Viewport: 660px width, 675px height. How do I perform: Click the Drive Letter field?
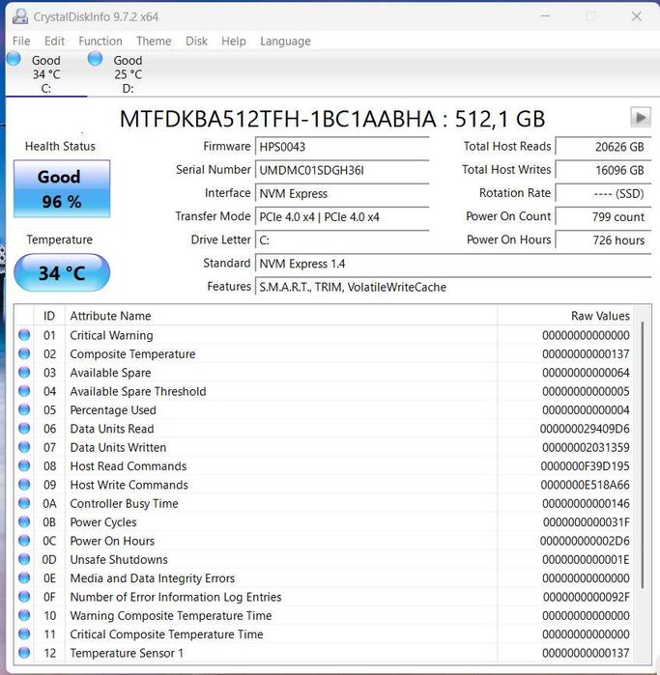click(x=342, y=239)
